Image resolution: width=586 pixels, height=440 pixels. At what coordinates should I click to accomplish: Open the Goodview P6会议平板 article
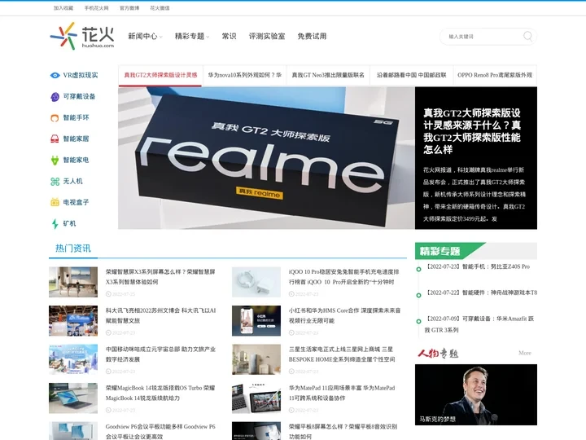[x=160, y=431]
